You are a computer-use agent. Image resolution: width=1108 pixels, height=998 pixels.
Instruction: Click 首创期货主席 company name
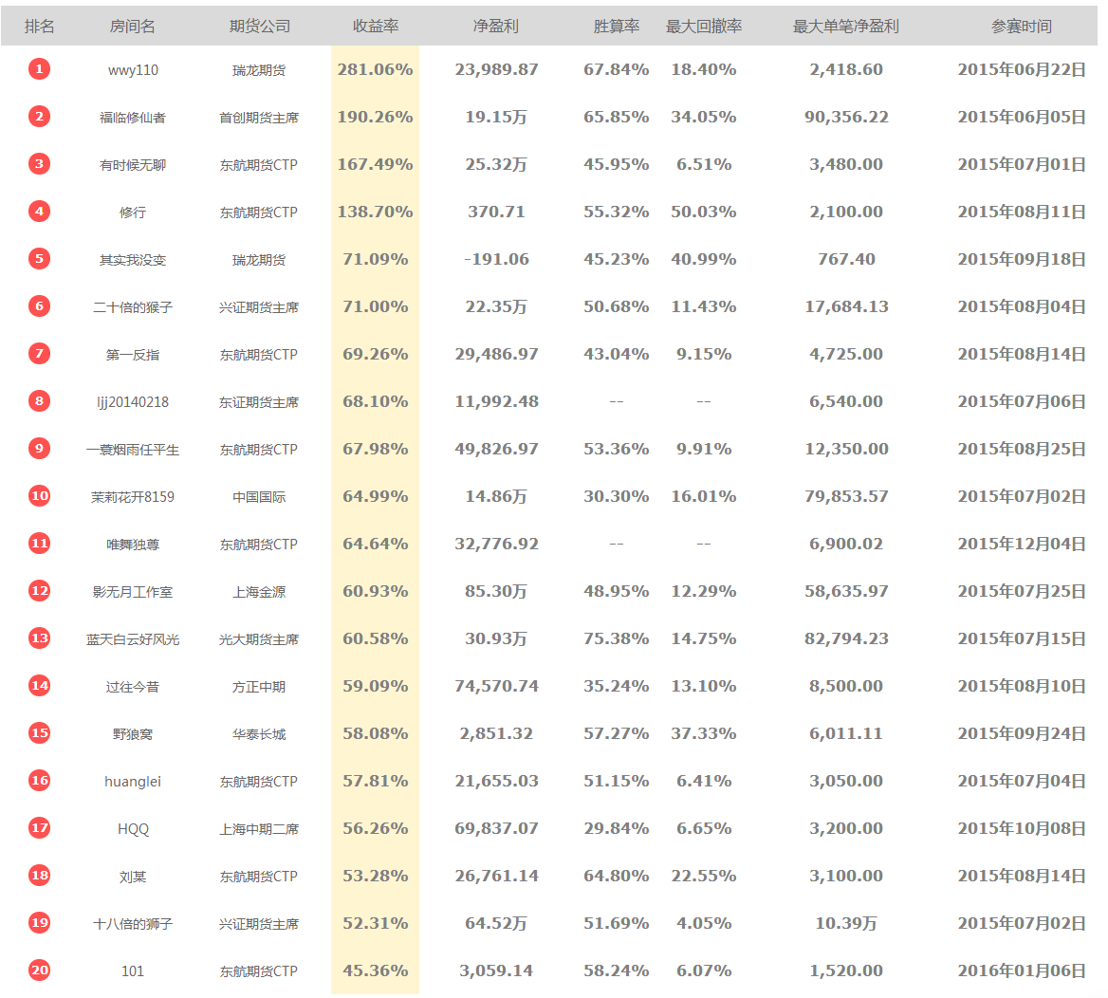click(259, 118)
